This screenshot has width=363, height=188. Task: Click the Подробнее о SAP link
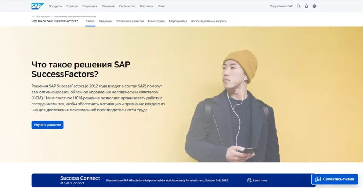coord(281,6)
